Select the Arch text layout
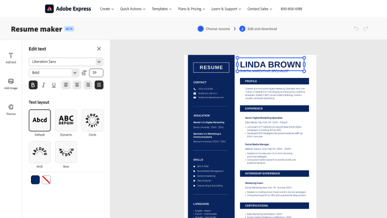The image size is (387, 218). 40,152
